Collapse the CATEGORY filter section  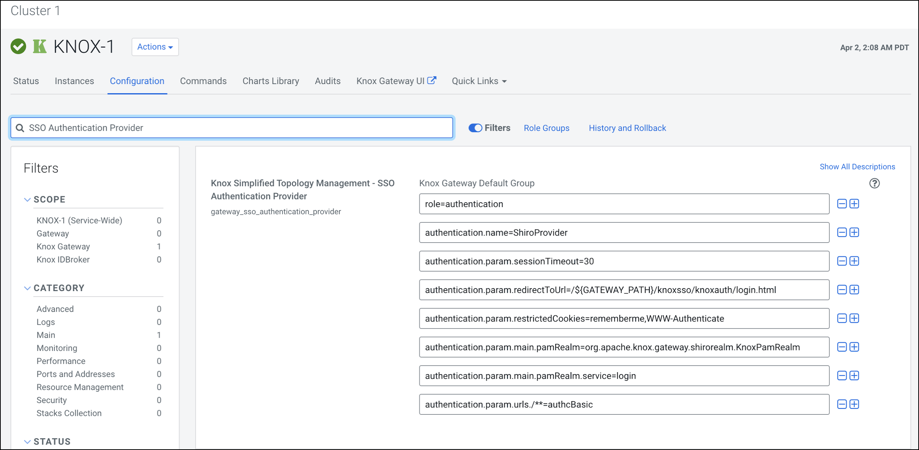point(27,288)
